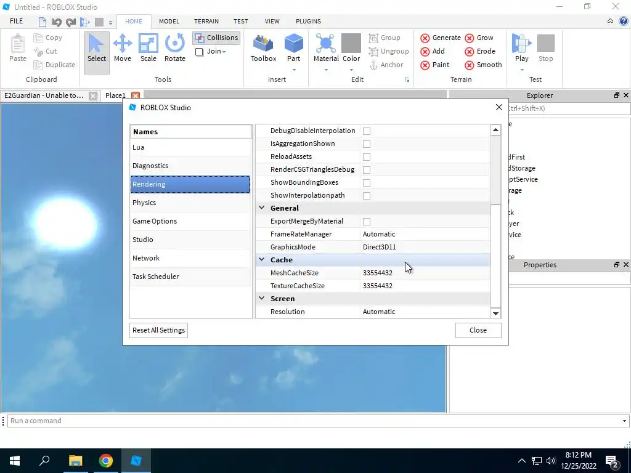Screen dimensions: 631x473
Task: Enable ExportMergeByMaterial checkbox
Action: 366,221
